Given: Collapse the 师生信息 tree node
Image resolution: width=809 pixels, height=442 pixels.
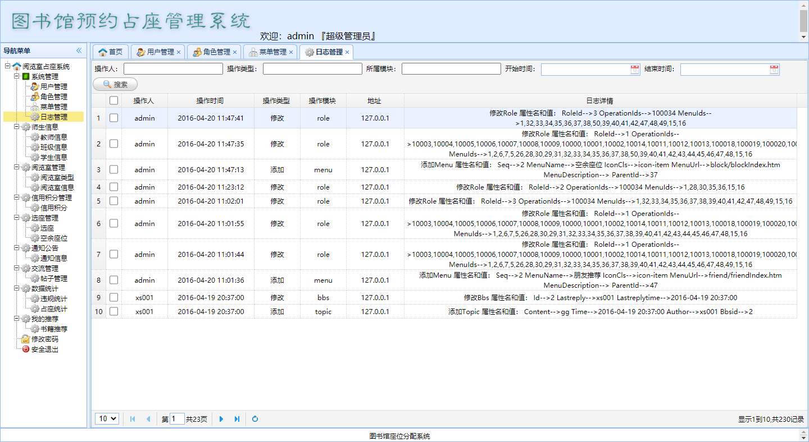Looking at the screenshot, I should point(16,127).
